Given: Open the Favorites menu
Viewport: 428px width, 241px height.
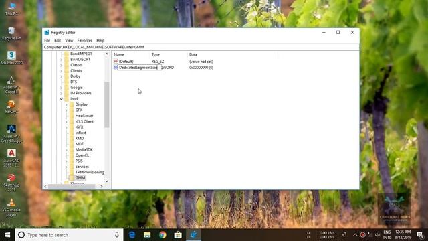Looking at the screenshot, I should (85, 40).
